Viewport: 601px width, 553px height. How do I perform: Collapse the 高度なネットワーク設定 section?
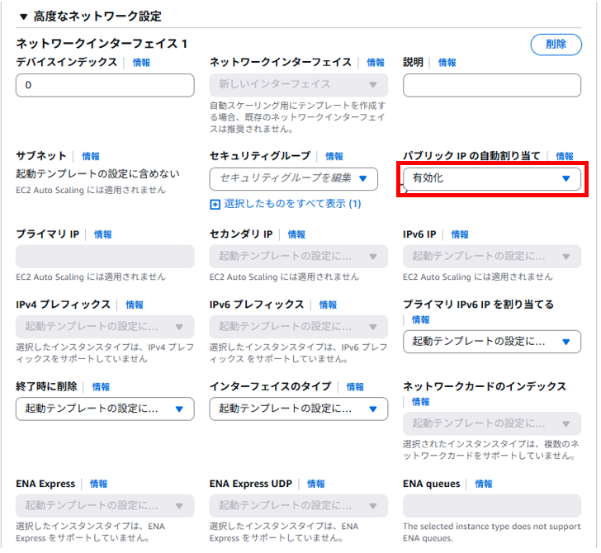coord(24,17)
